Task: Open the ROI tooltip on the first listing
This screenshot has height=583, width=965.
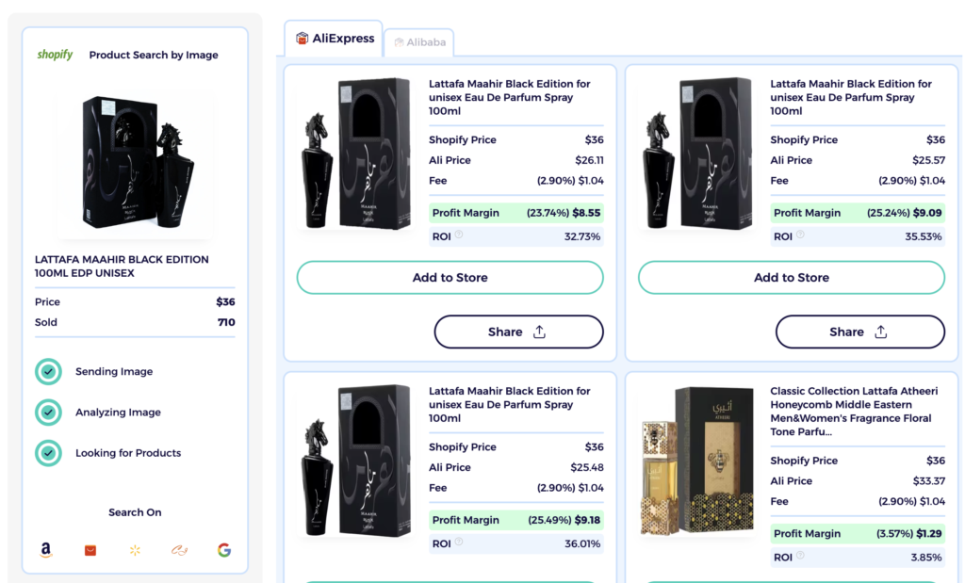Action: [460, 236]
